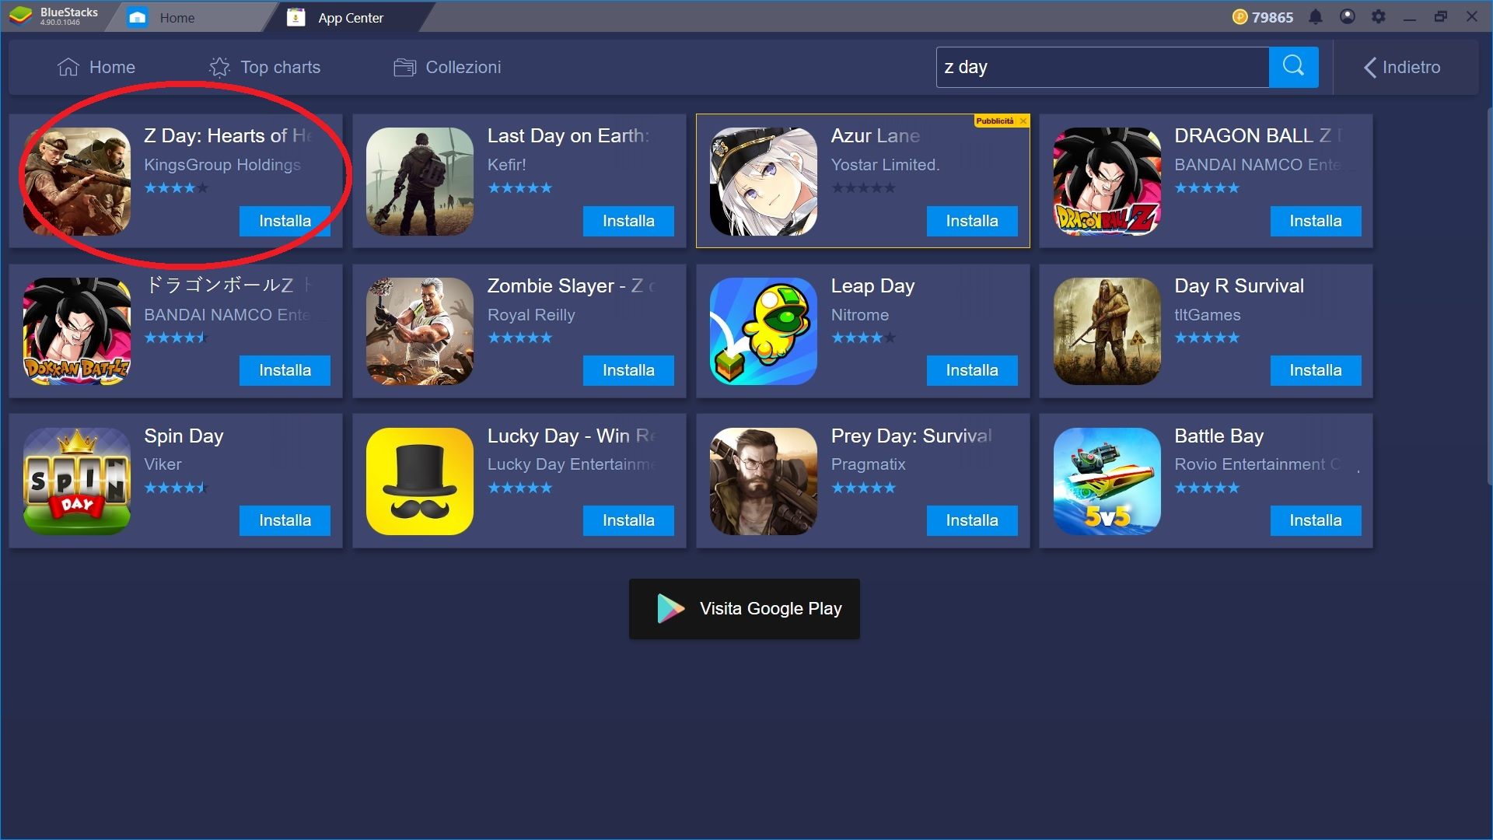Click Install for Last Day on Earth
Viewport: 1493px width, 840px height.
[628, 221]
